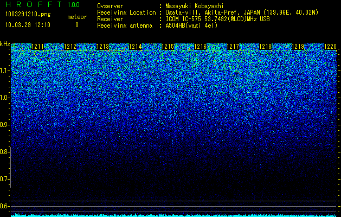This screenshot has width=341, height=217.
Task: Click the 0.7 kHz axis label
Action: [x=4, y=179]
